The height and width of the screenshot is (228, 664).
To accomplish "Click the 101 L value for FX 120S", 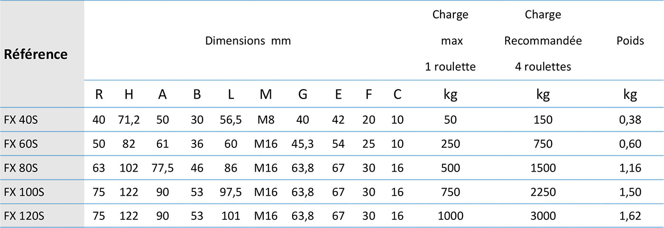I will pos(231,216).
